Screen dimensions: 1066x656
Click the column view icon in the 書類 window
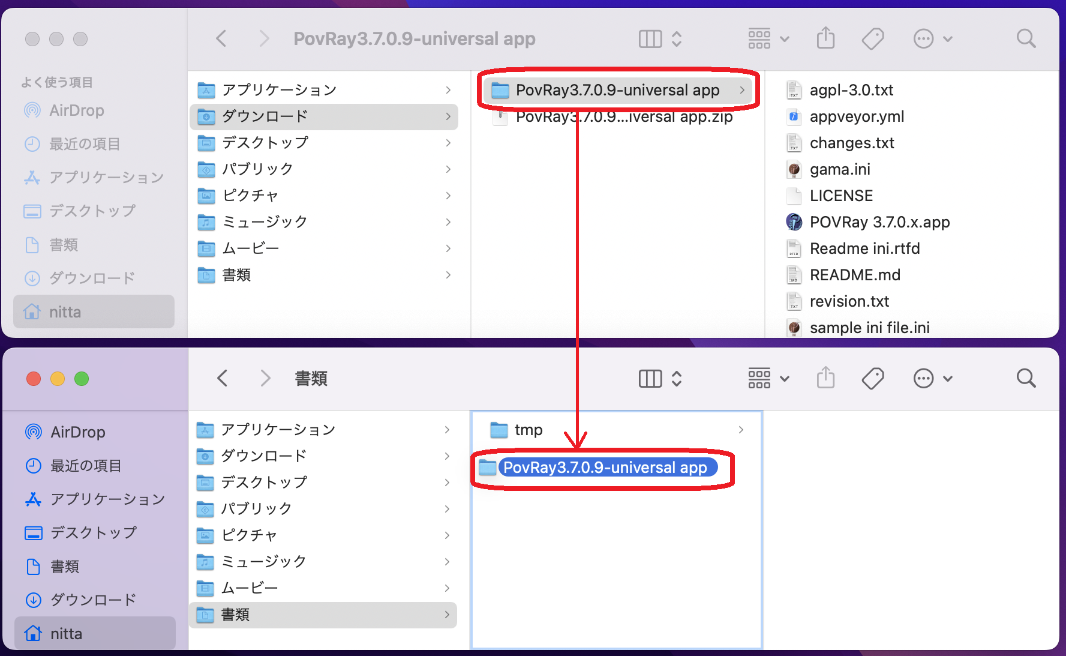pyautogui.click(x=650, y=378)
